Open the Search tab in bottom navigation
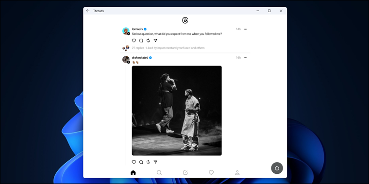This screenshot has width=369, height=184. [159, 173]
